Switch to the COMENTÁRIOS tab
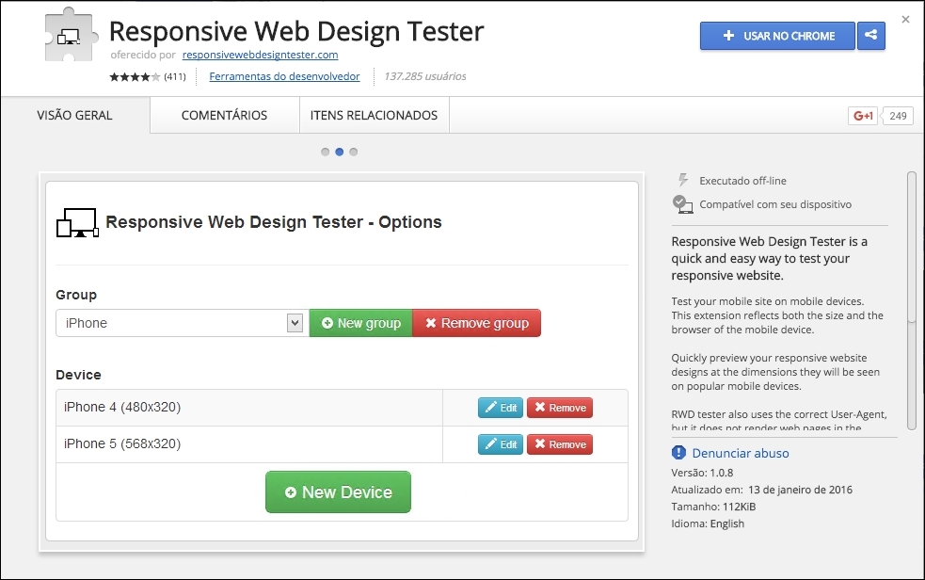Screen dimensions: 925x580 pyautogui.click(x=223, y=114)
